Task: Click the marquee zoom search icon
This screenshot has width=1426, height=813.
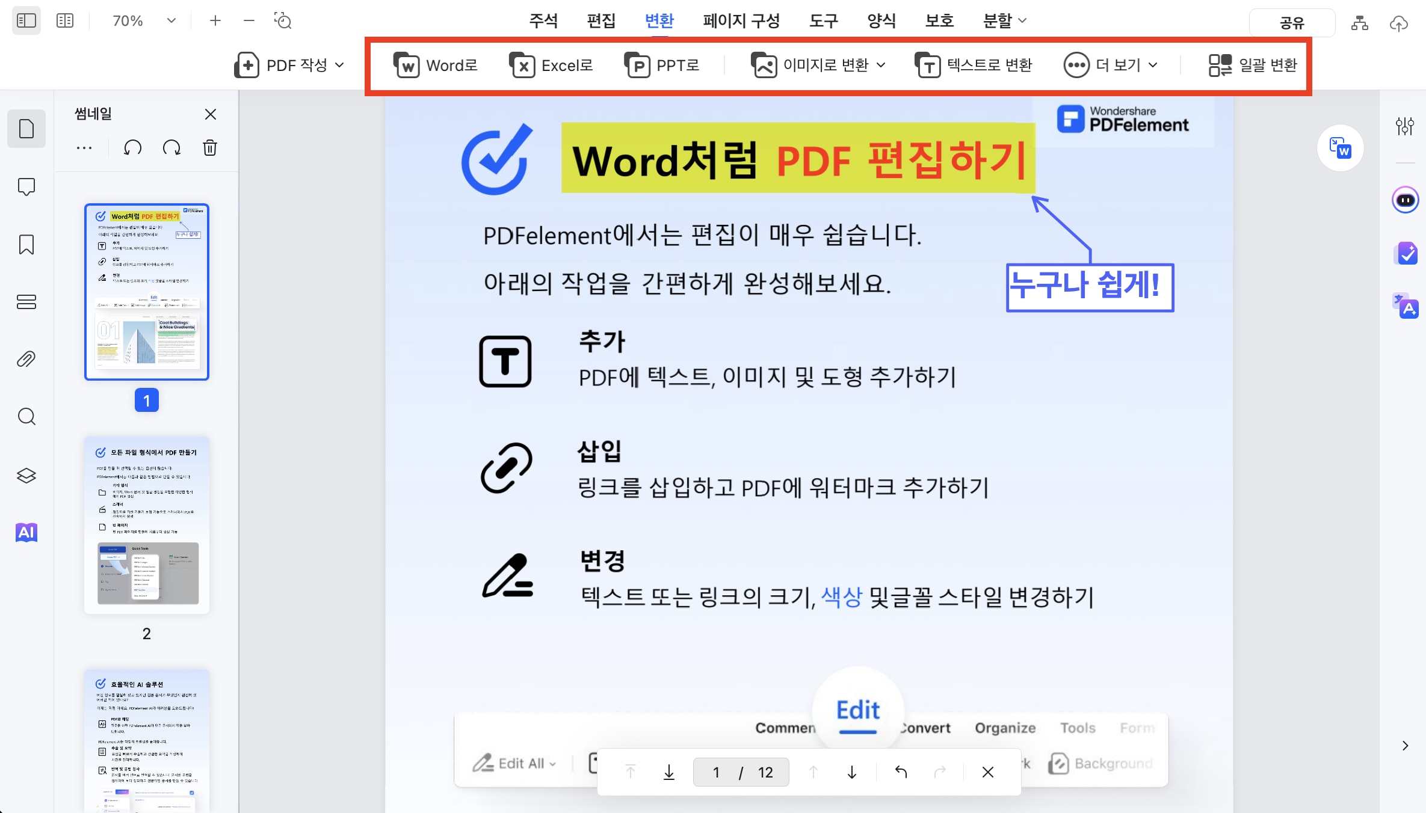Action: coord(283,21)
